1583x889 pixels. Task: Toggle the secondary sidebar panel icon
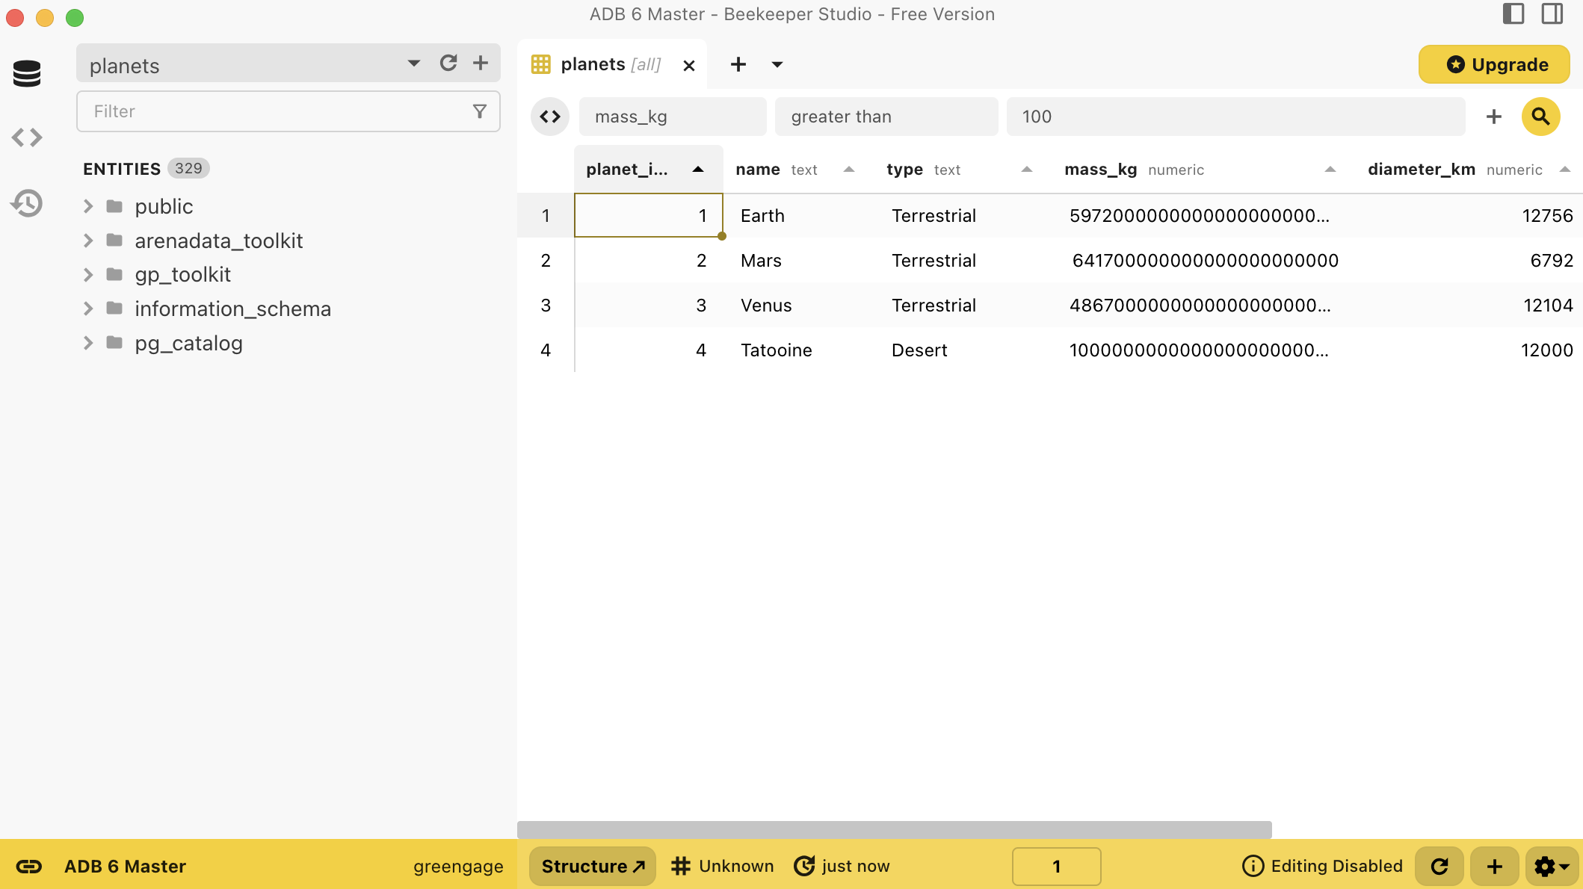click(x=1552, y=14)
